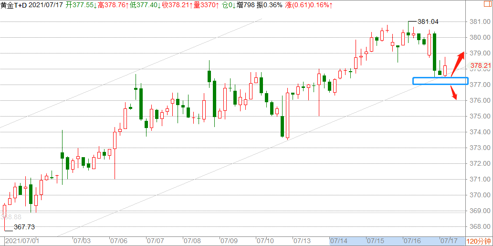Click the 381.04 high marker label
Image resolution: width=493 pixels, height=246 pixels.
coord(428,21)
